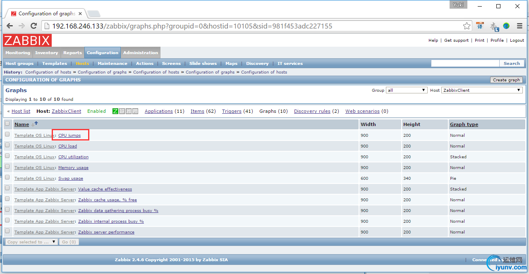Open the Chrome hamburger menu
Screen dimensions: 529x274
point(519,26)
